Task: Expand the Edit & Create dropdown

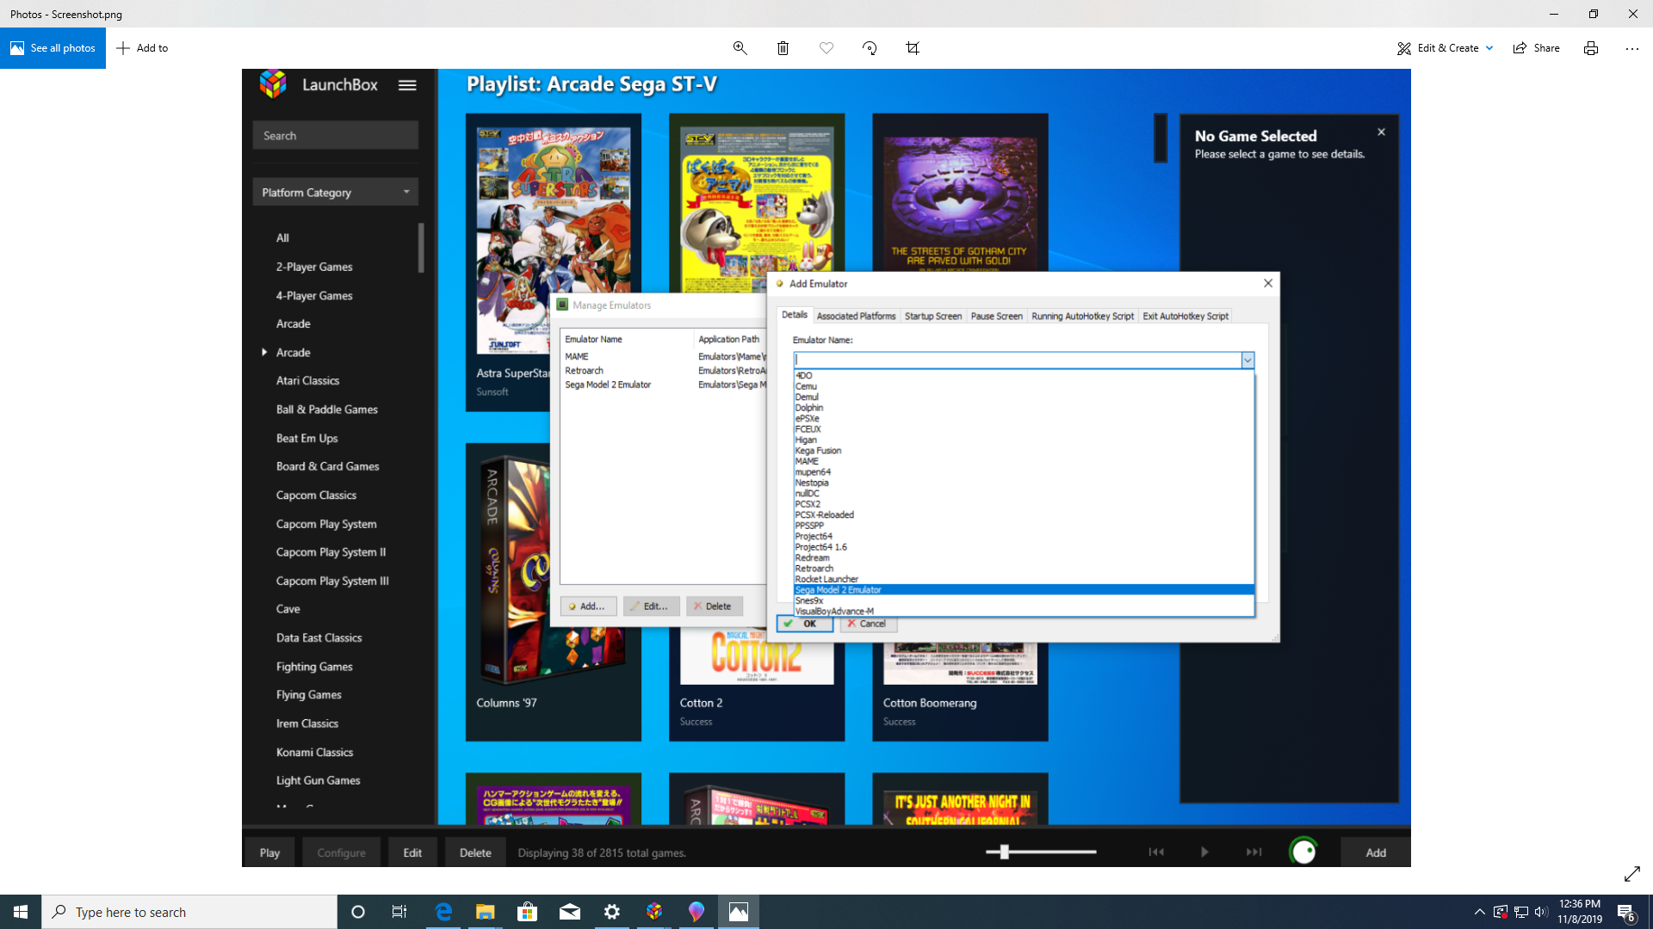Action: pyautogui.click(x=1489, y=48)
